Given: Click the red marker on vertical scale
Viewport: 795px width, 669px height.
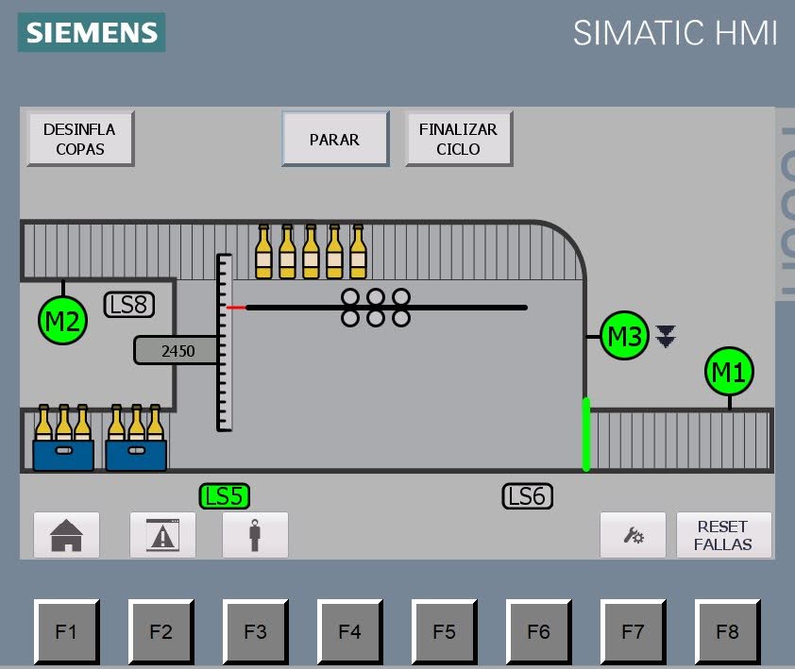Looking at the screenshot, I should point(235,308).
